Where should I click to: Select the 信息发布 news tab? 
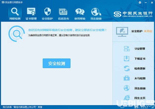[64, 14]
